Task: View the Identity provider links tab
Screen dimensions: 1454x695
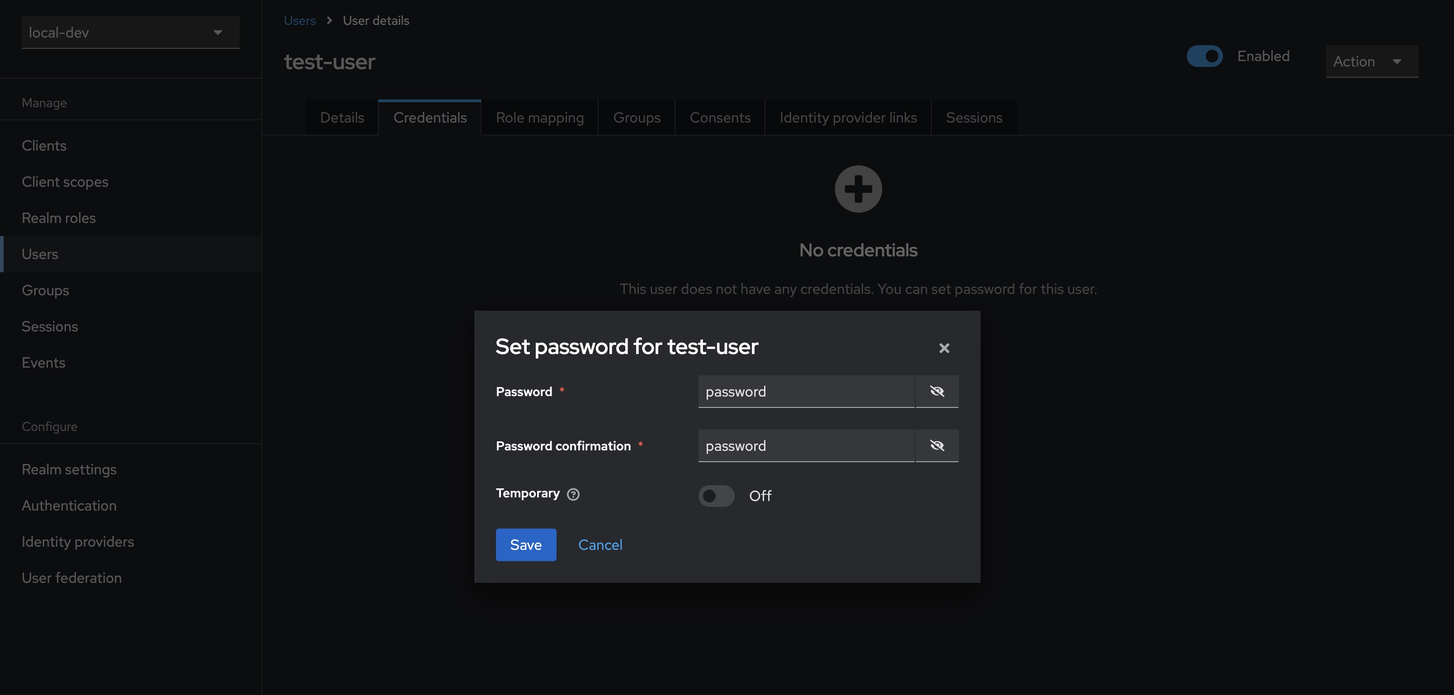Action: tap(847, 118)
